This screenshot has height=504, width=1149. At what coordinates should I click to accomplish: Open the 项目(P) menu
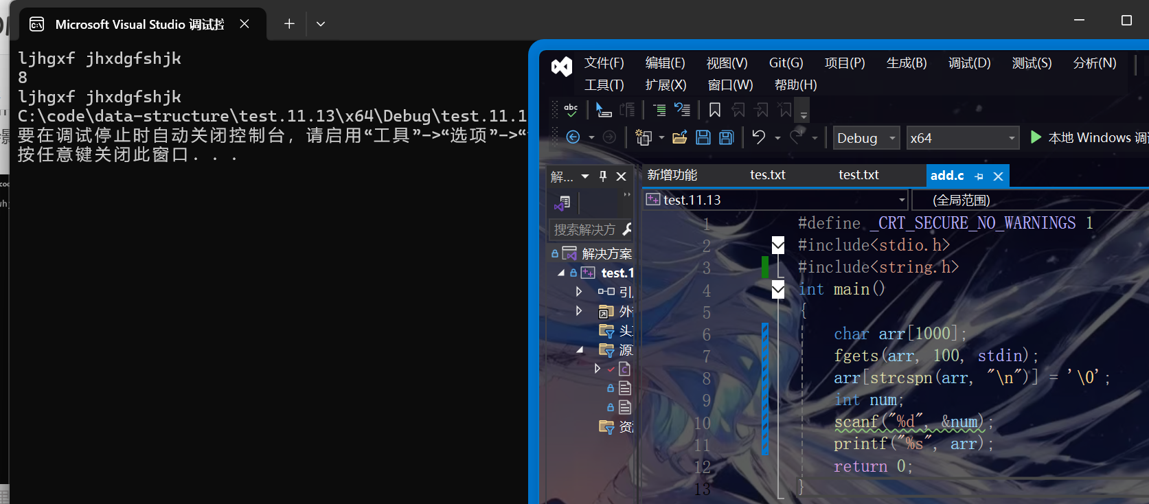[x=845, y=63]
